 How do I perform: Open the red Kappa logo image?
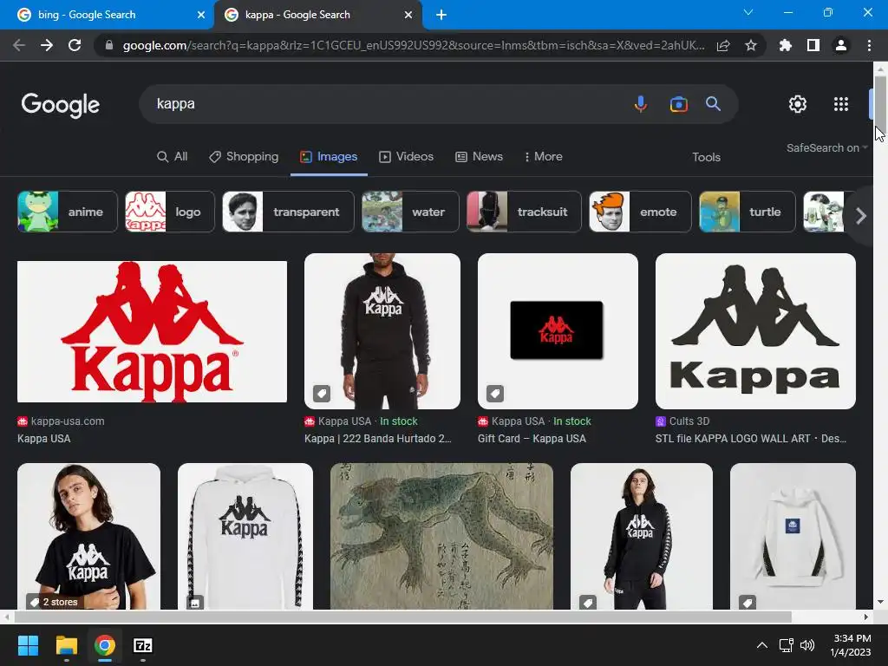[x=152, y=332]
